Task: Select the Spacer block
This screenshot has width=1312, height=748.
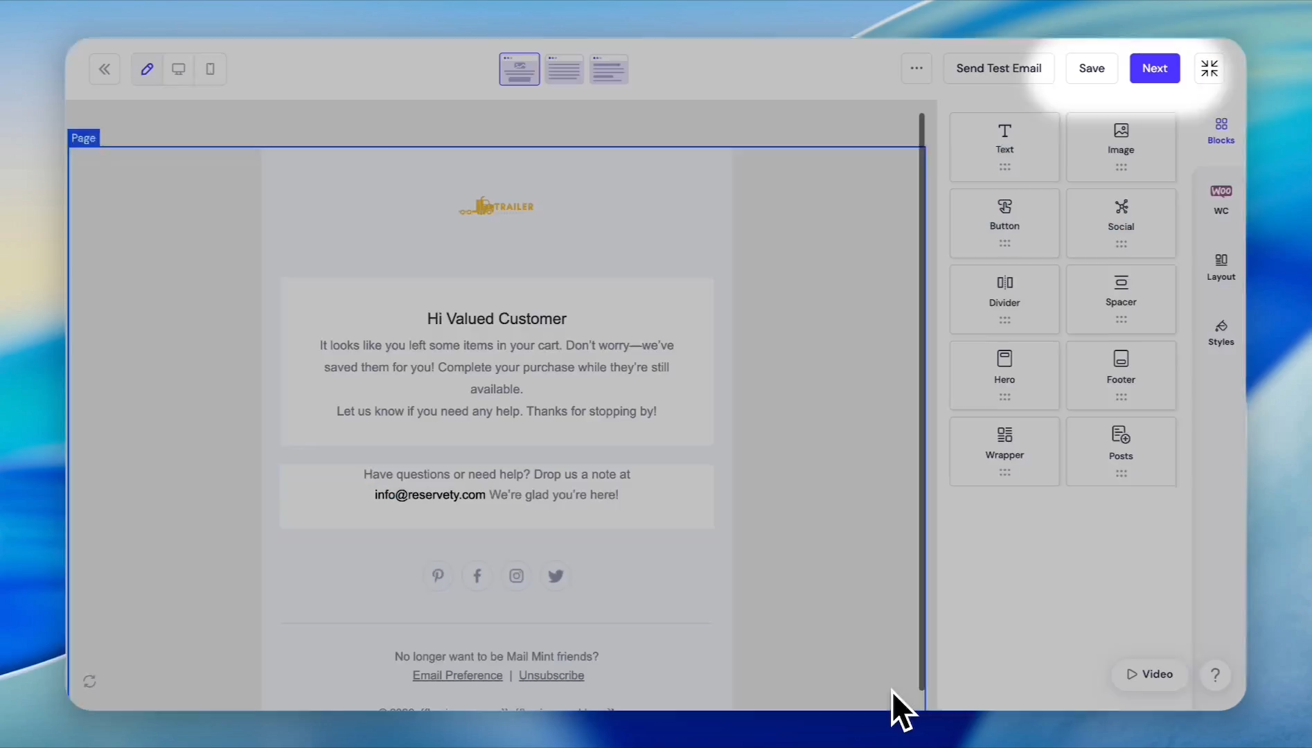Action: coord(1121,300)
